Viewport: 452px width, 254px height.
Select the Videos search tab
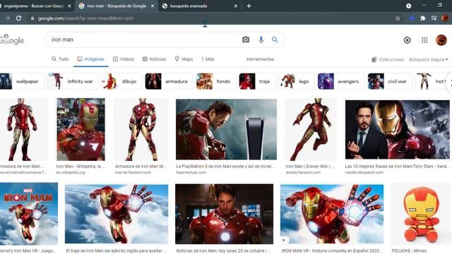124,59
